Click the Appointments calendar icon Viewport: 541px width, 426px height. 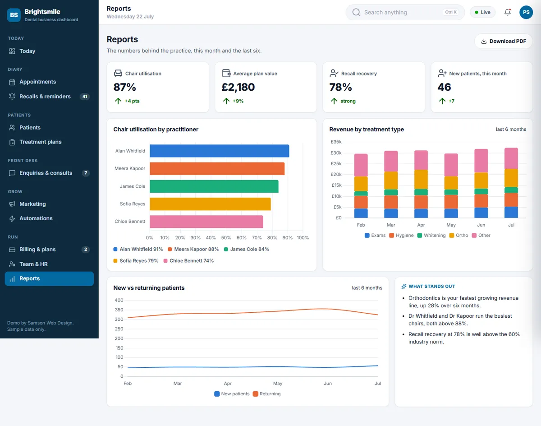coord(12,82)
